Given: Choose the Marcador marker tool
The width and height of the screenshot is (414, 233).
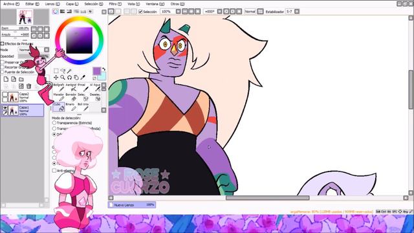Looking at the screenshot, I should pos(59,97).
